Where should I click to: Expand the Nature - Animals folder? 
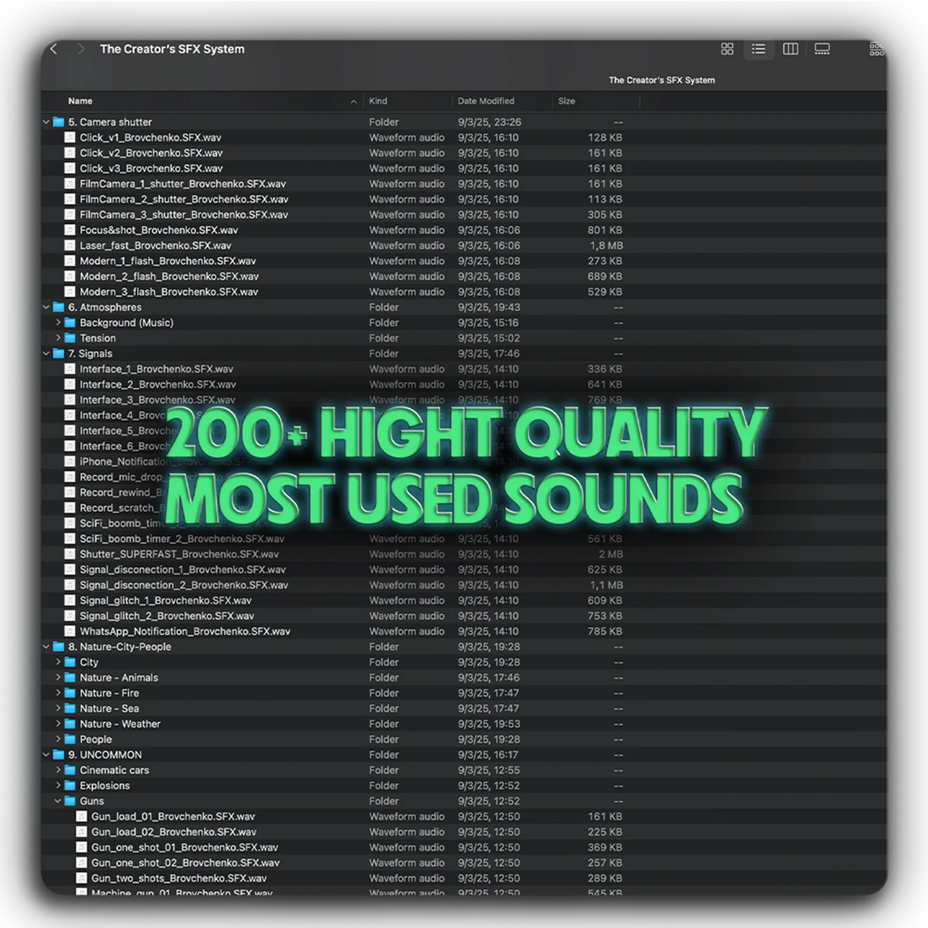click(x=58, y=678)
